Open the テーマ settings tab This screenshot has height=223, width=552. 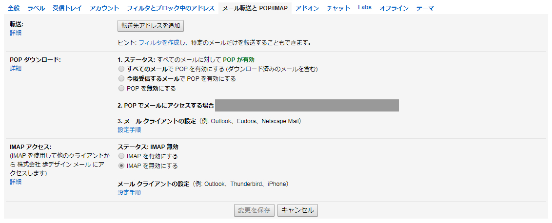425,8
